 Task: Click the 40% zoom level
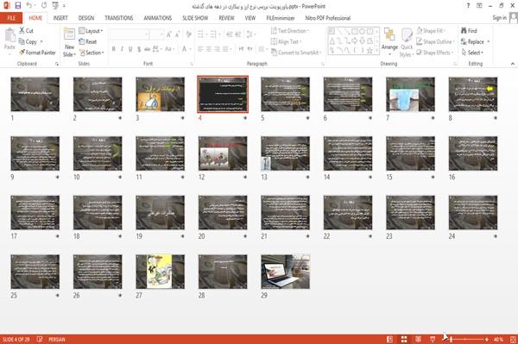tap(498, 339)
